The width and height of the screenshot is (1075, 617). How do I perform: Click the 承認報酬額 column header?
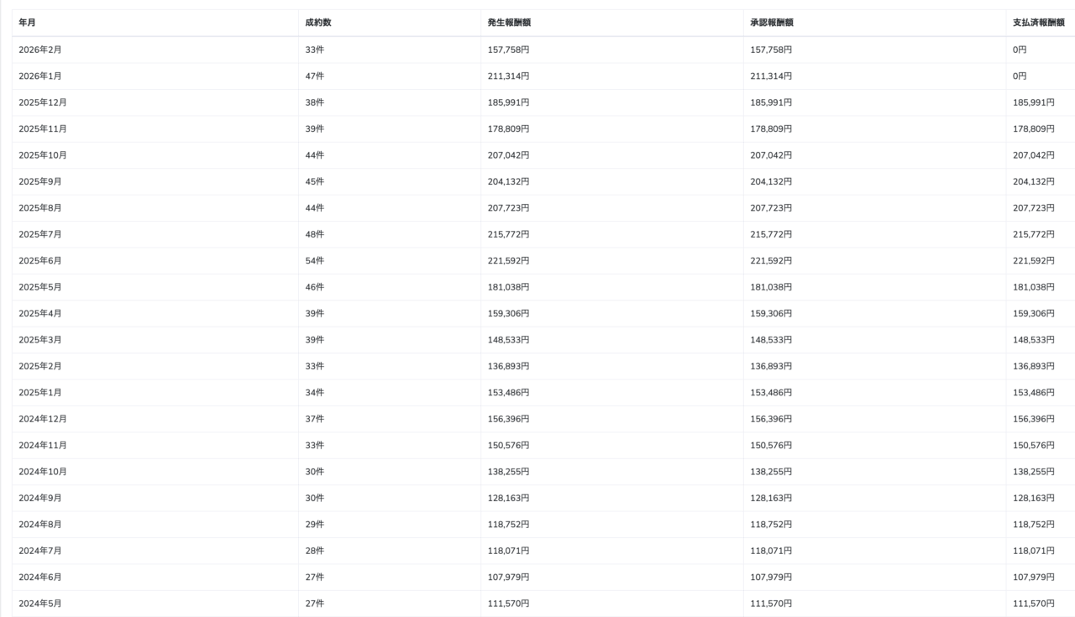click(x=772, y=23)
